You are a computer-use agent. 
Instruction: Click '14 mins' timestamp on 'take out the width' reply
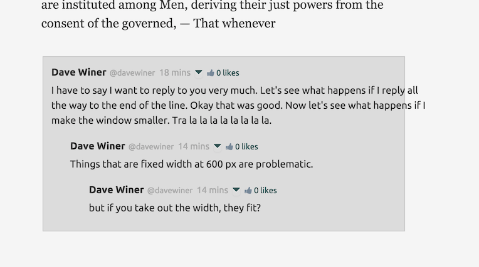[x=213, y=190]
